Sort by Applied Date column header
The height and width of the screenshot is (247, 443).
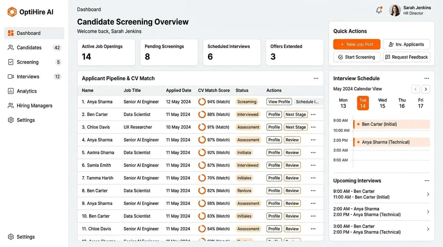point(179,90)
